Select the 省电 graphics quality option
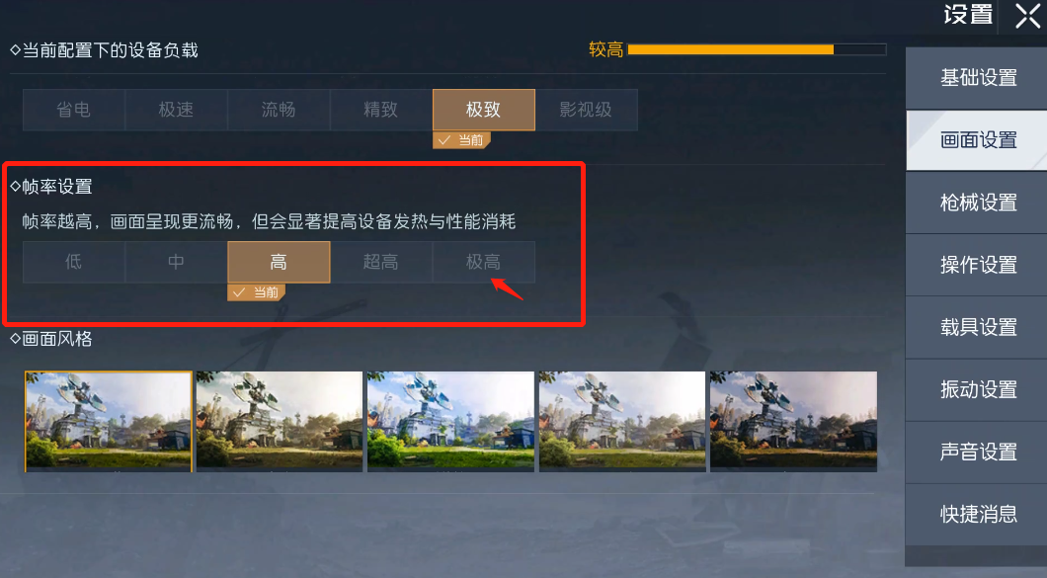 pos(73,110)
